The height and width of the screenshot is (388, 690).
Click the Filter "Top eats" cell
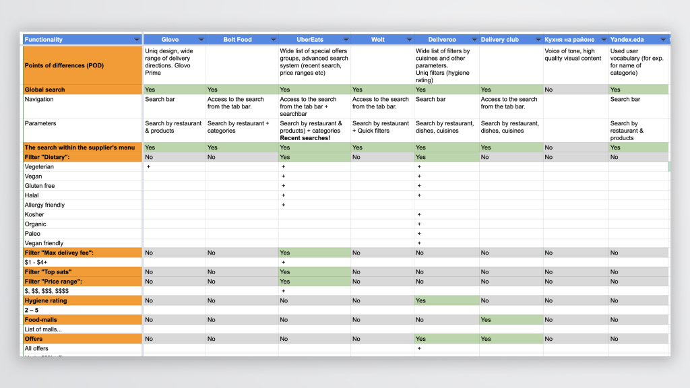[82, 272]
